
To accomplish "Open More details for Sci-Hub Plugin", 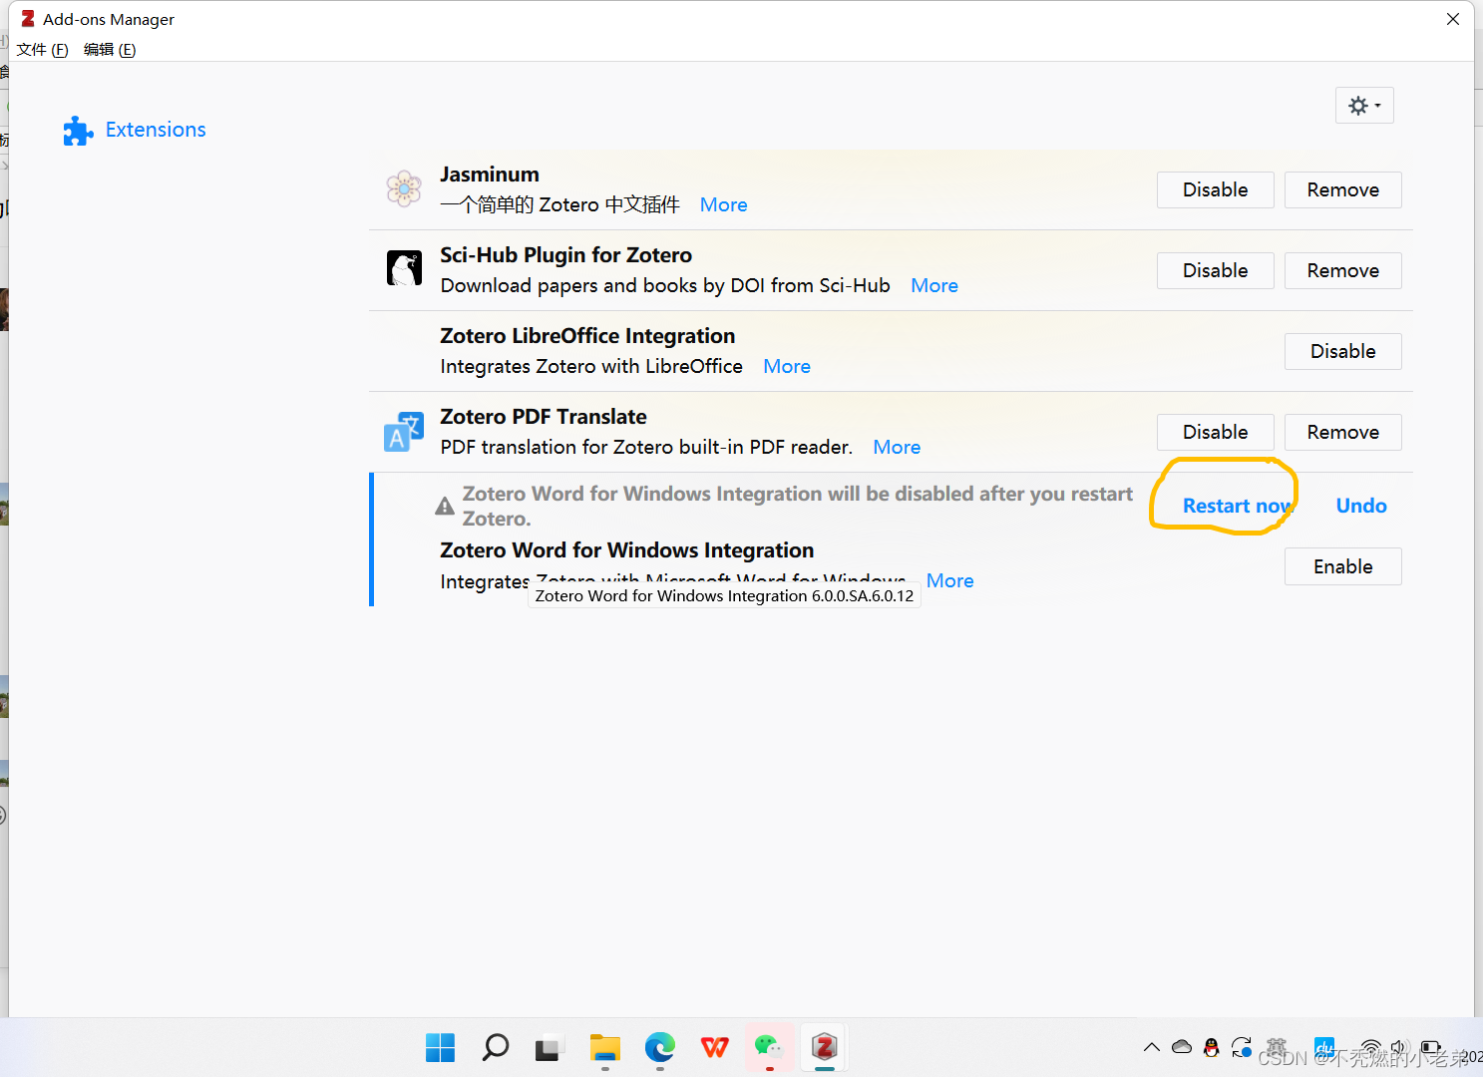I will coord(934,285).
